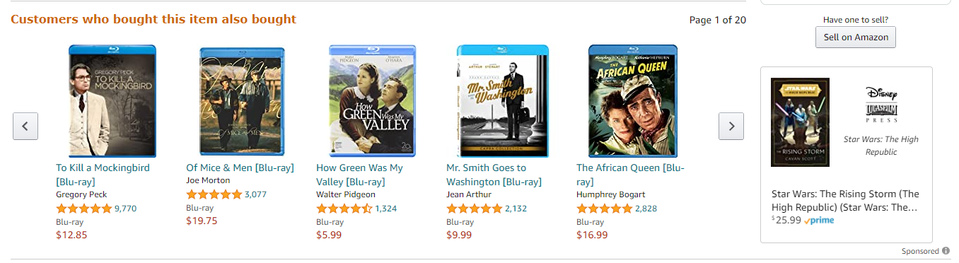959x263 pixels.
Task: Click the $16.99 African Queen price
Action: pos(592,235)
